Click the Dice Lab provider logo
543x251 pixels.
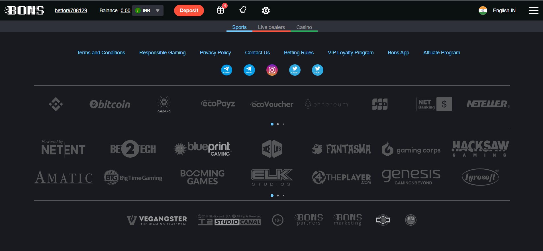tap(272, 149)
